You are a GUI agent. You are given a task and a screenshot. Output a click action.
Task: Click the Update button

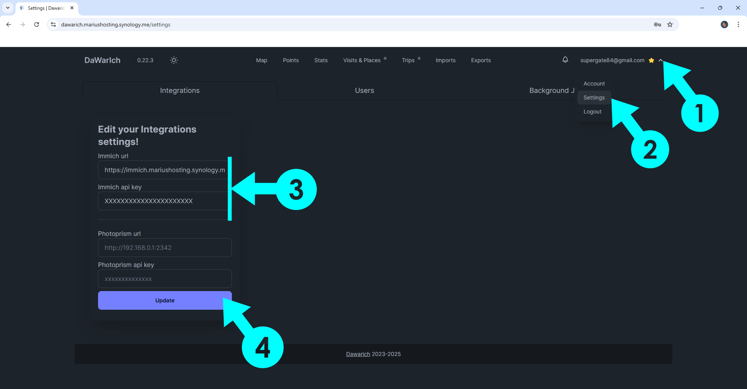pyautogui.click(x=165, y=300)
